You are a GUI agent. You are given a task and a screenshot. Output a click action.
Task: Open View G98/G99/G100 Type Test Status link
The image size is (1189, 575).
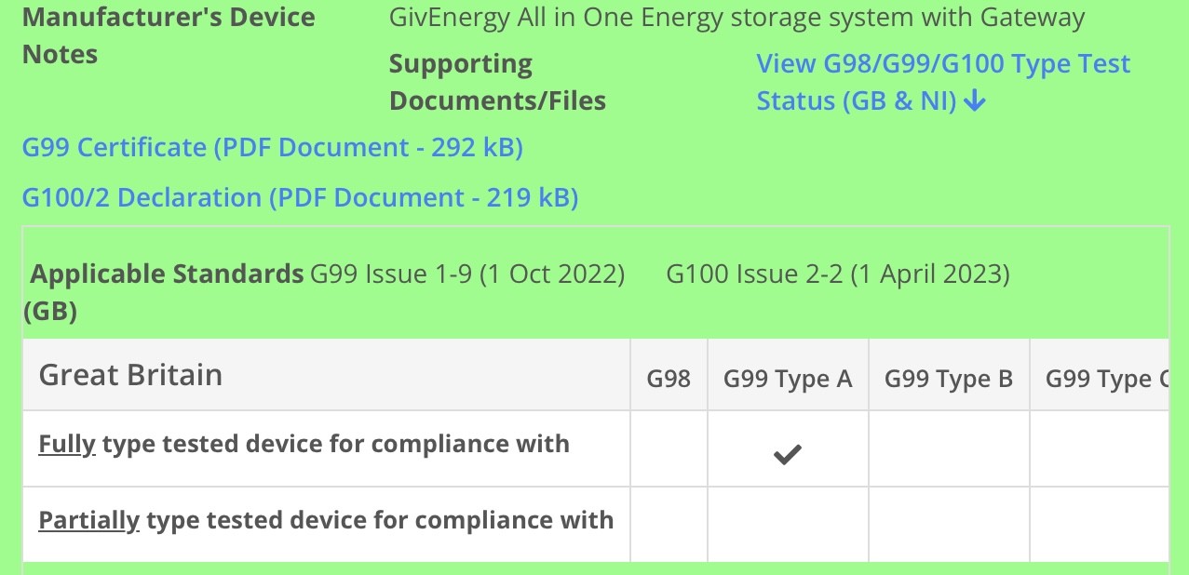click(943, 82)
